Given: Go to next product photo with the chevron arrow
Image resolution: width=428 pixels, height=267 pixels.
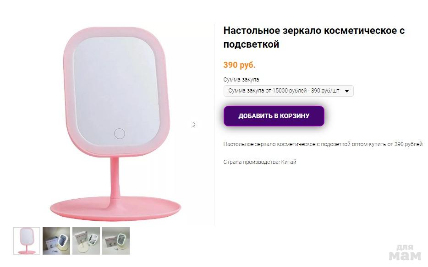Looking at the screenshot, I should point(194,125).
